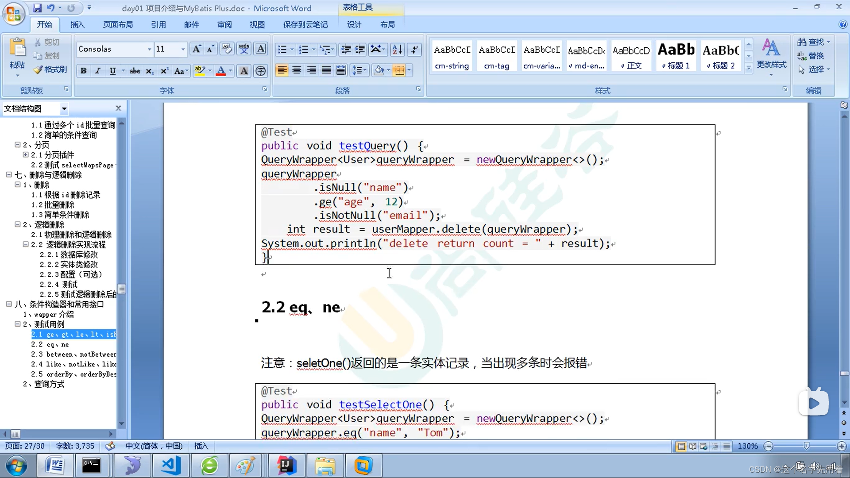The height and width of the screenshot is (478, 850).
Task: Click the text highlight color icon
Action: click(x=200, y=70)
